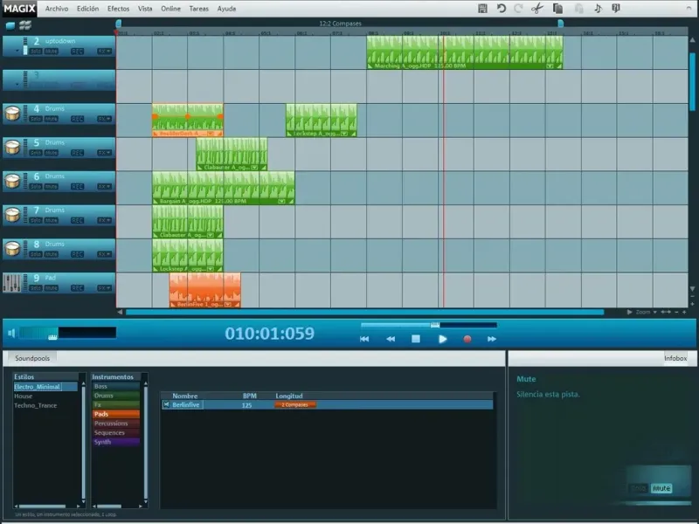Click the grid multi-view icon
Screen dimensions: 699x524
[25, 25]
